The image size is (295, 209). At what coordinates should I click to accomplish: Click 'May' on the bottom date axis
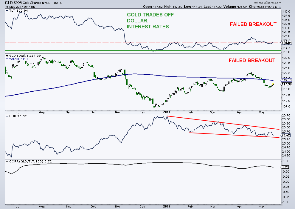coord(262,207)
